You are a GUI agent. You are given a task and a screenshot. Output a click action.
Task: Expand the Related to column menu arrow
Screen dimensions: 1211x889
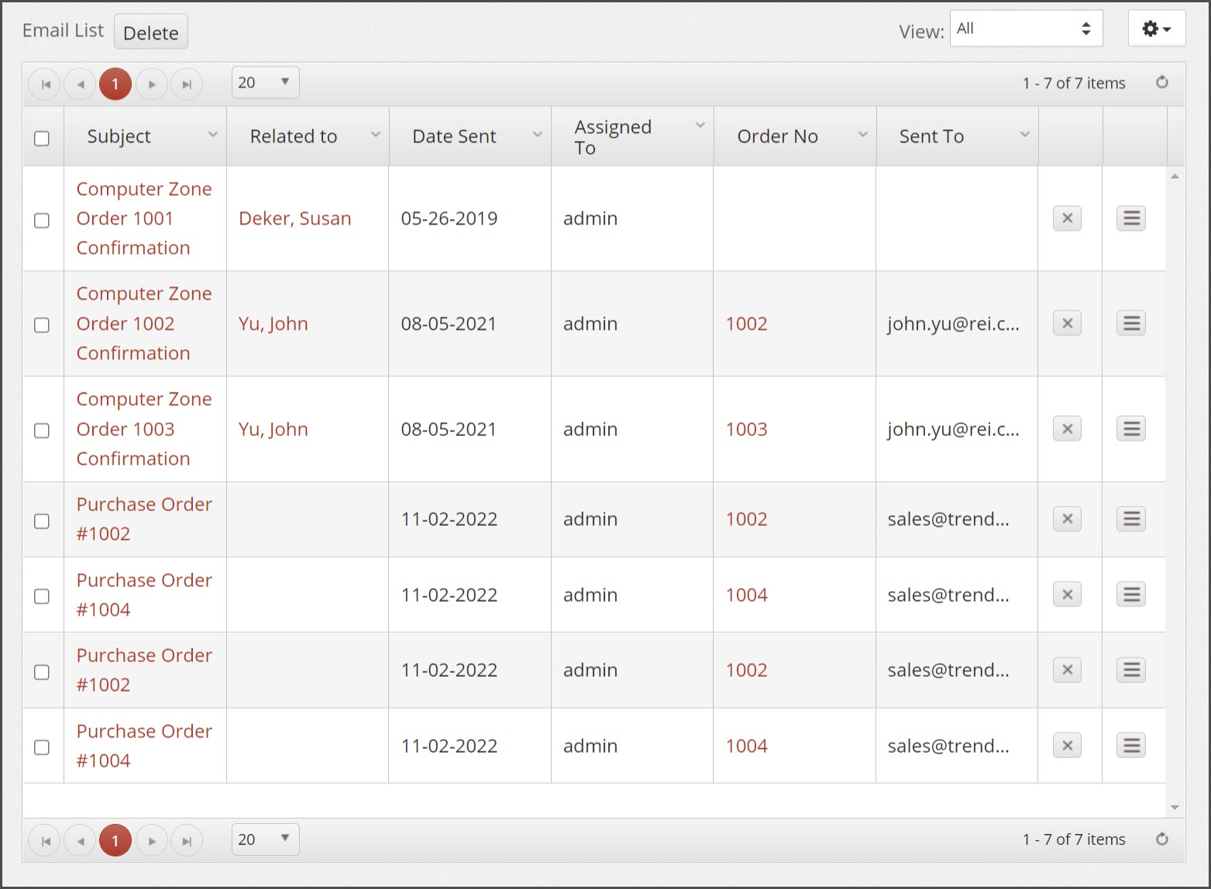pos(376,135)
